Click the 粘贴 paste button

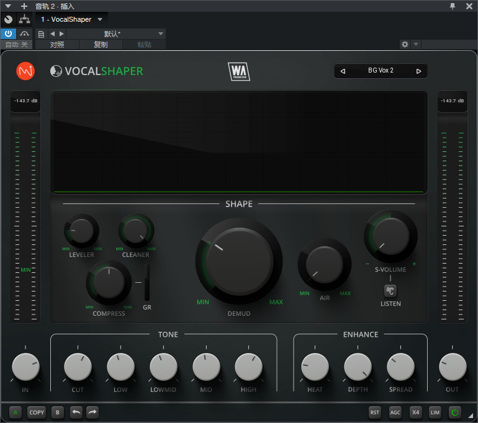pos(144,45)
